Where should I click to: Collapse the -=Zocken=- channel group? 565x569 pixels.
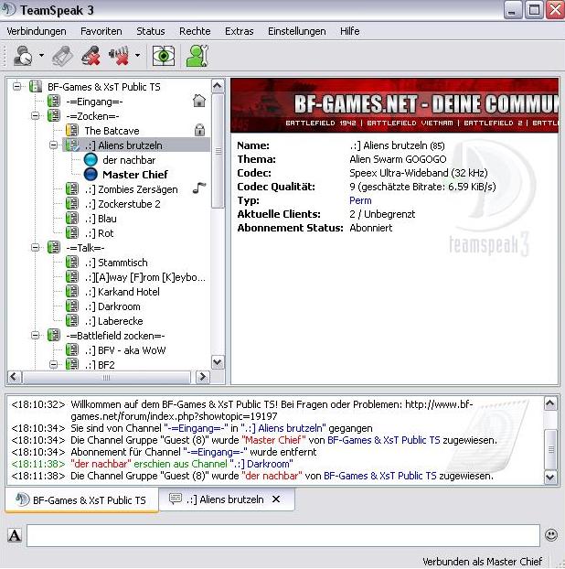point(35,116)
